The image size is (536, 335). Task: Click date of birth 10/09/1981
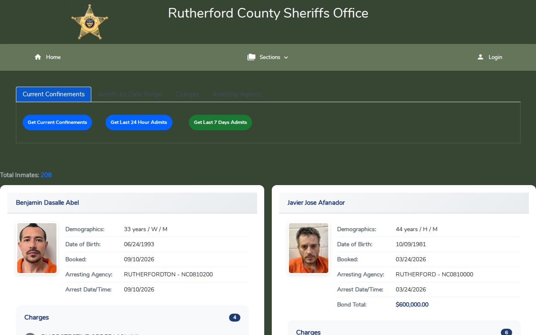(x=411, y=244)
